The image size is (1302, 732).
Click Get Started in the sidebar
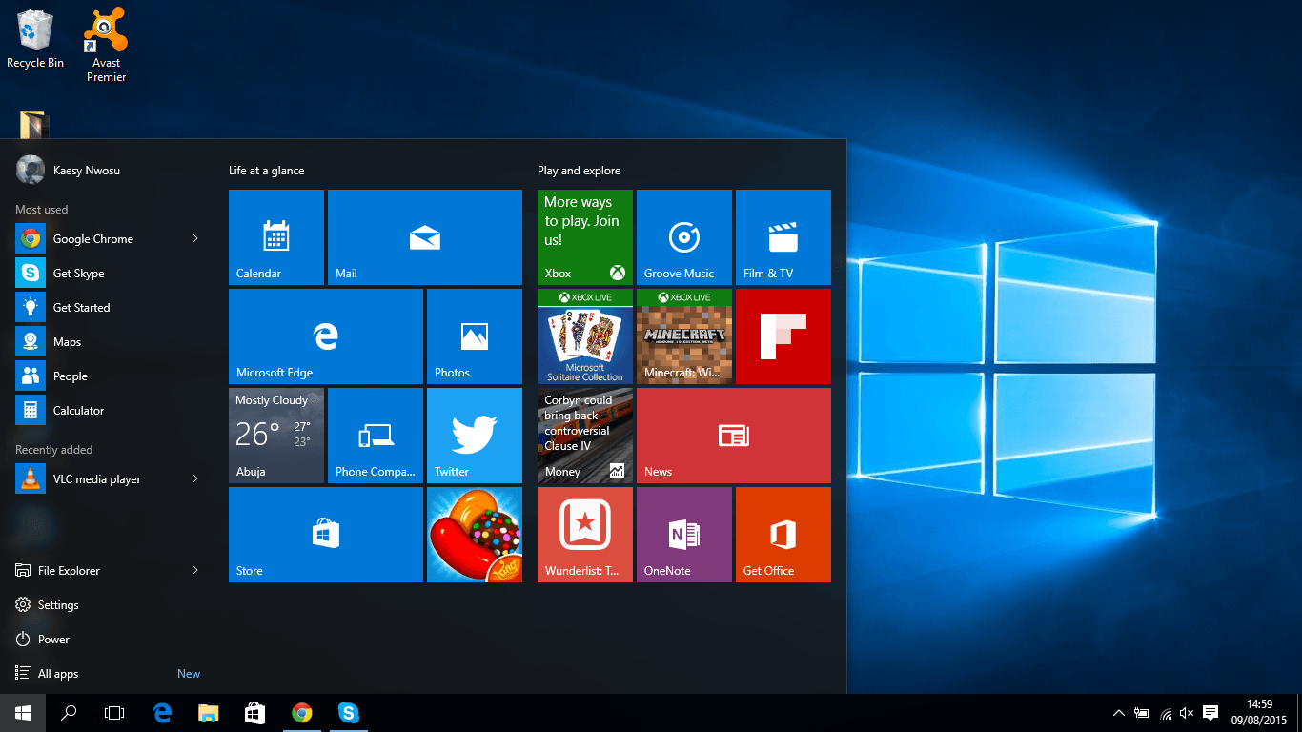pyautogui.click(x=81, y=307)
